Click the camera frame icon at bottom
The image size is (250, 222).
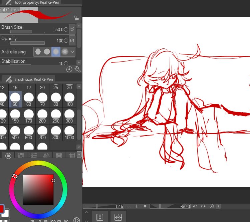click(x=118, y=217)
